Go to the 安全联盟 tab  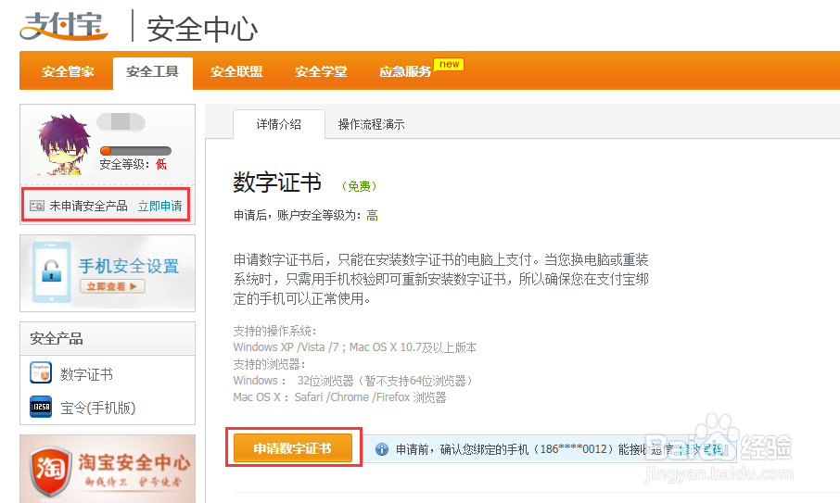pos(236,71)
